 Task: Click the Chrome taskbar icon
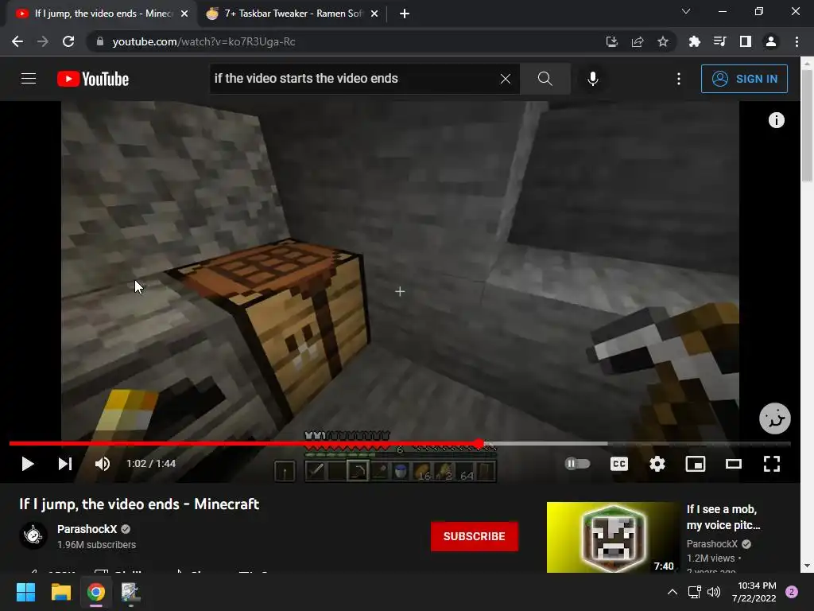coord(96,592)
